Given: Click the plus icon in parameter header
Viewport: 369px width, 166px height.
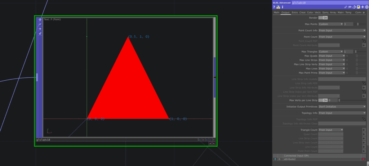Looking at the screenshot, I should (x=363, y=7).
